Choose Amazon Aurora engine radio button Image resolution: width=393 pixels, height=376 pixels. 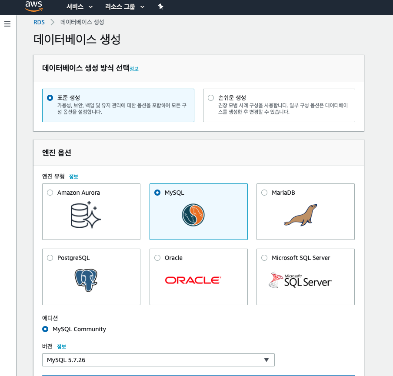pos(50,193)
